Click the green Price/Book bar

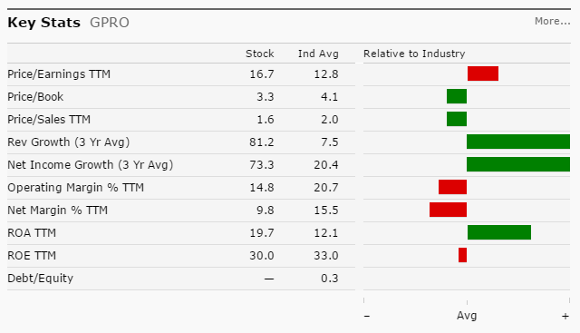pos(457,96)
